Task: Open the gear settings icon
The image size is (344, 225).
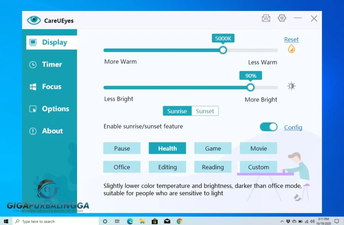Action: click(x=282, y=18)
